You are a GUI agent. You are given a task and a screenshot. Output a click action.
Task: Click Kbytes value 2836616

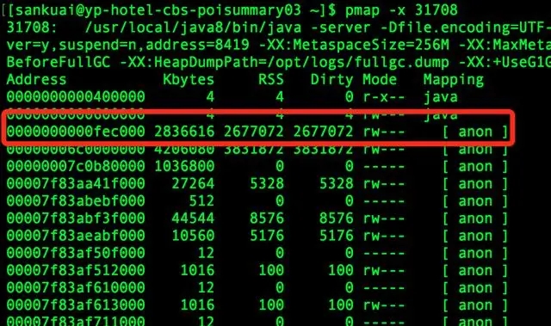point(184,132)
